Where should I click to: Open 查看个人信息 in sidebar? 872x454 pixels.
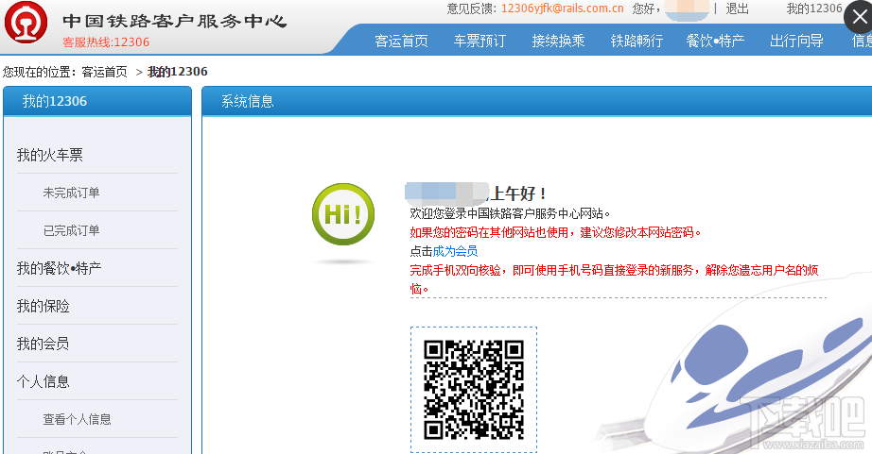coord(77,419)
